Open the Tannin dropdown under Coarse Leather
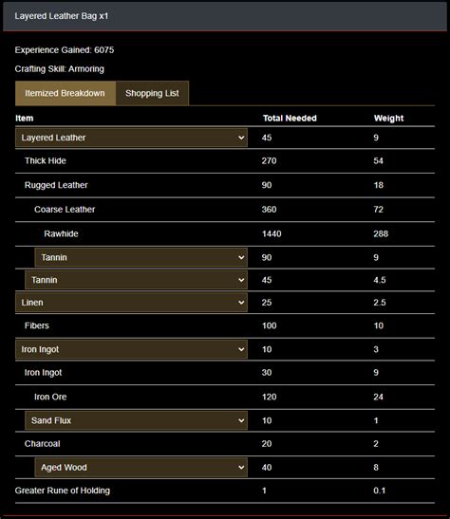 pyautogui.click(x=141, y=257)
